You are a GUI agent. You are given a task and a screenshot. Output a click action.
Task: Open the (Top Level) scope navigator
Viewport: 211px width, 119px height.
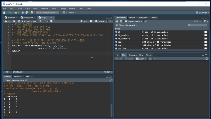coord(18,72)
